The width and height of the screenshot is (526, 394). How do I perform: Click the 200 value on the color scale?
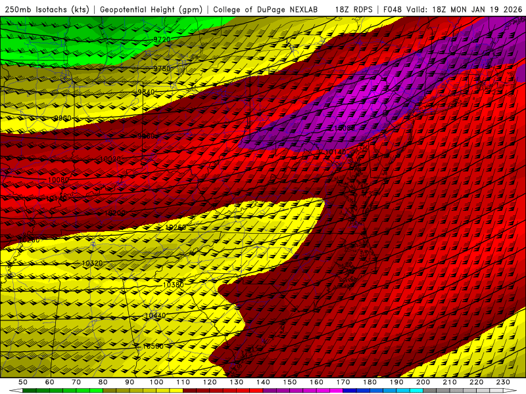click(423, 382)
